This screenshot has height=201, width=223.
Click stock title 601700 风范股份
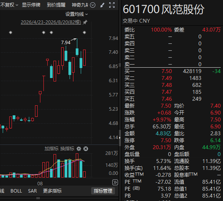(x=163, y=9)
